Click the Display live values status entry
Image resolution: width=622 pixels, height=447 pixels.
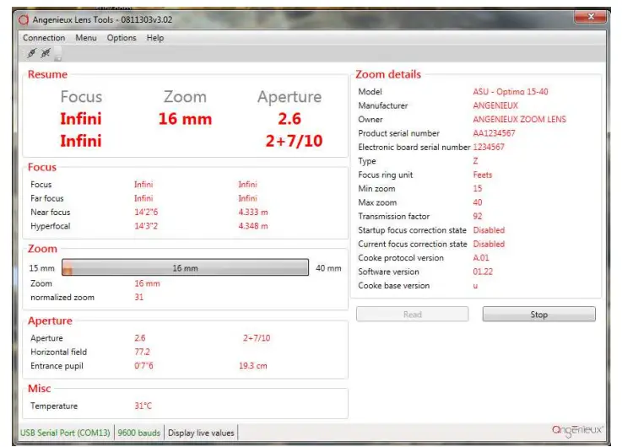tap(201, 433)
